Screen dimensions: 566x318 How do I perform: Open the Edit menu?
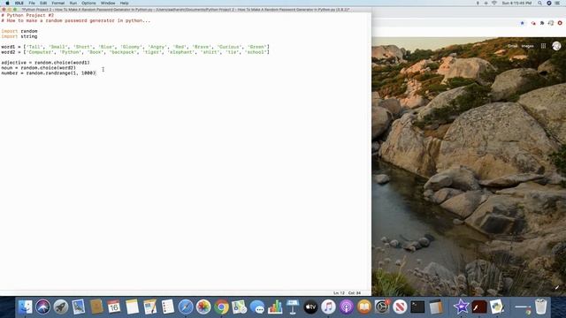click(43, 3)
